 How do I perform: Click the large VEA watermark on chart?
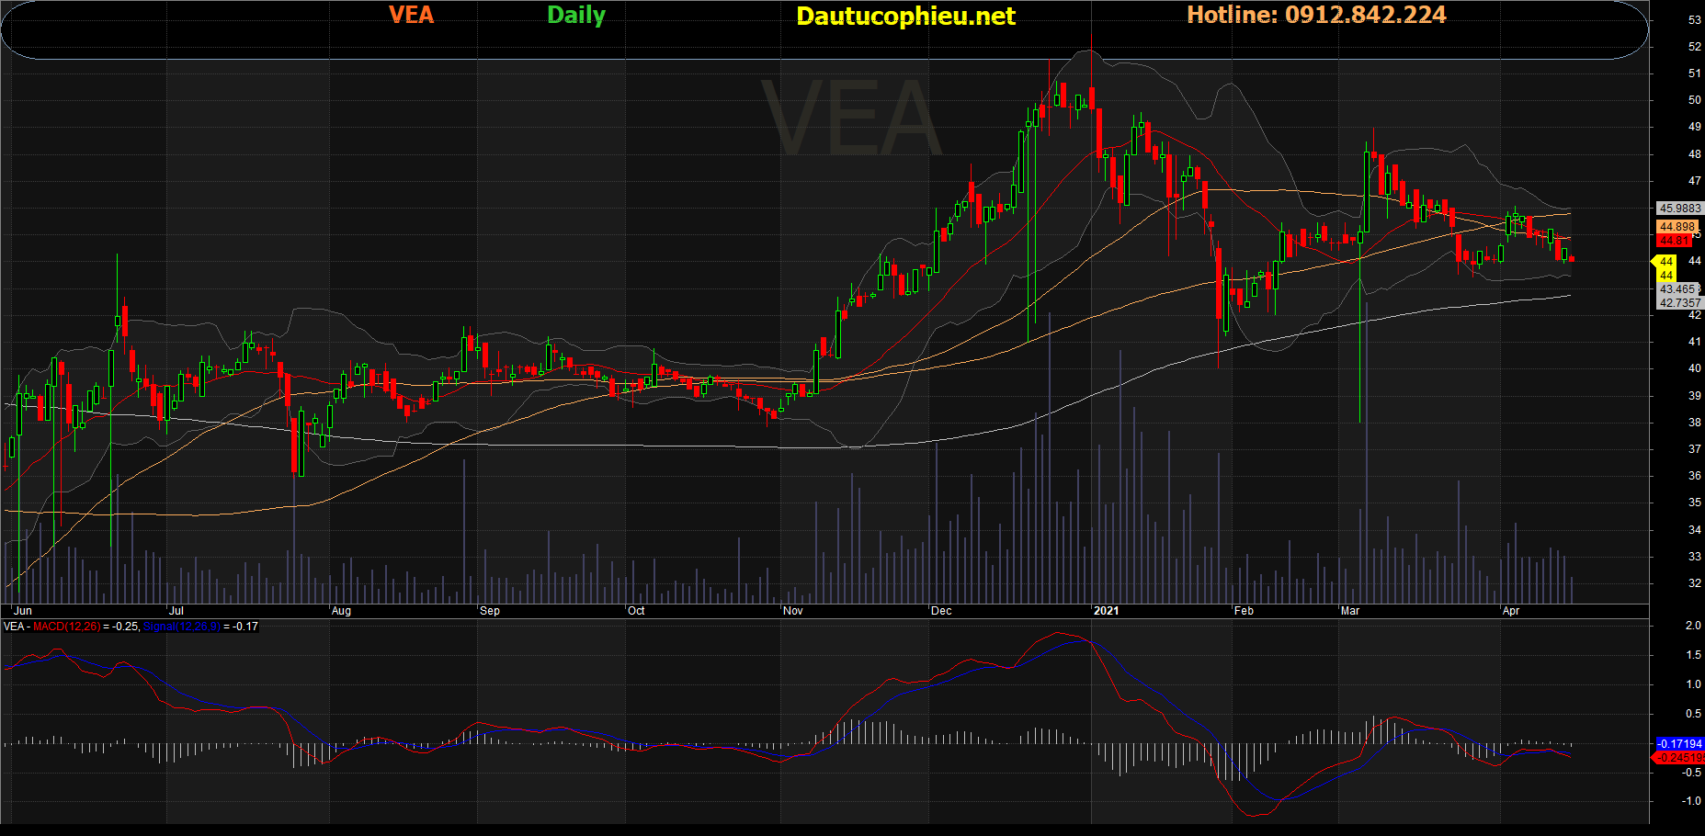(x=852, y=119)
